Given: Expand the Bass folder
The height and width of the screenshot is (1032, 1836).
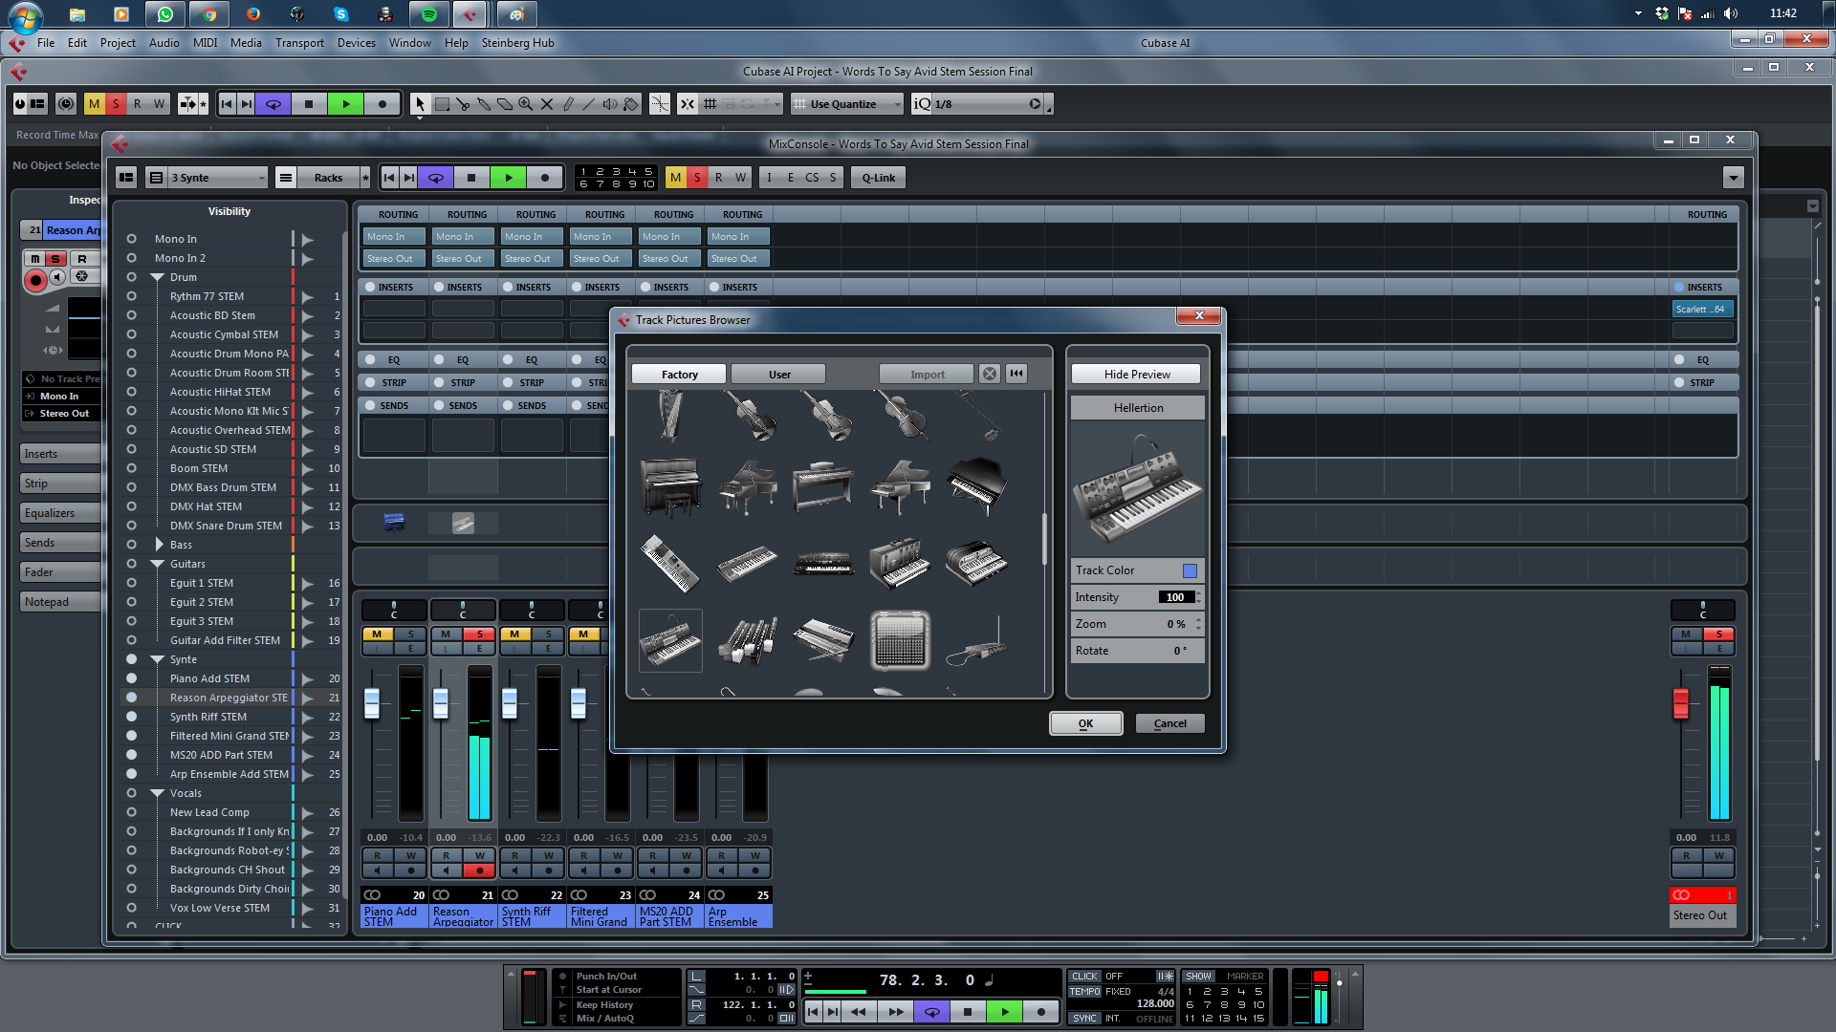Looking at the screenshot, I should coord(159,545).
